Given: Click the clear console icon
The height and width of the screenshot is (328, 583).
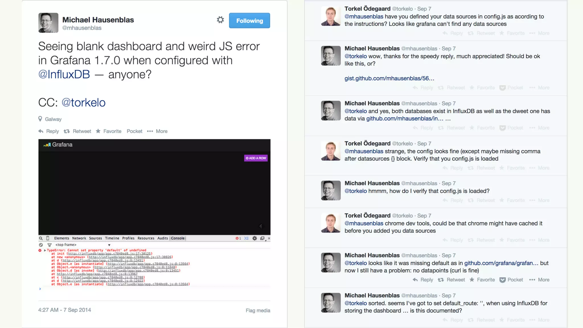Looking at the screenshot, I should (41, 245).
